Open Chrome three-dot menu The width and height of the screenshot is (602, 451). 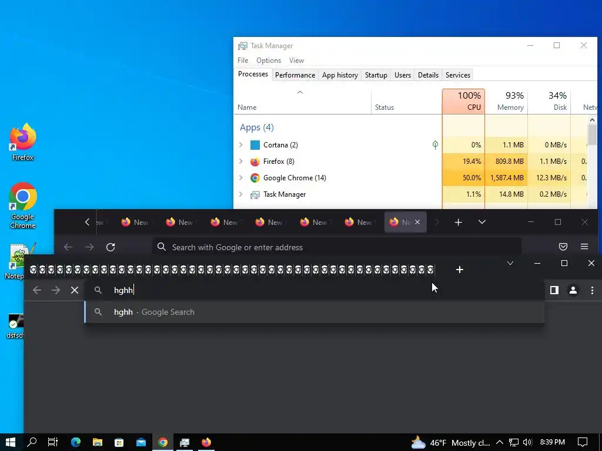coord(592,290)
